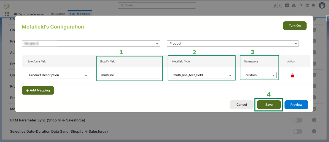Enable Selective Date-Duration Data Sync toggle
The width and height of the screenshot is (329, 142).
298,131
